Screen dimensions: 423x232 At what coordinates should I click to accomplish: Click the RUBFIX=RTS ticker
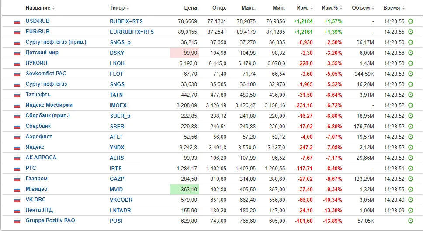[x=126, y=21]
